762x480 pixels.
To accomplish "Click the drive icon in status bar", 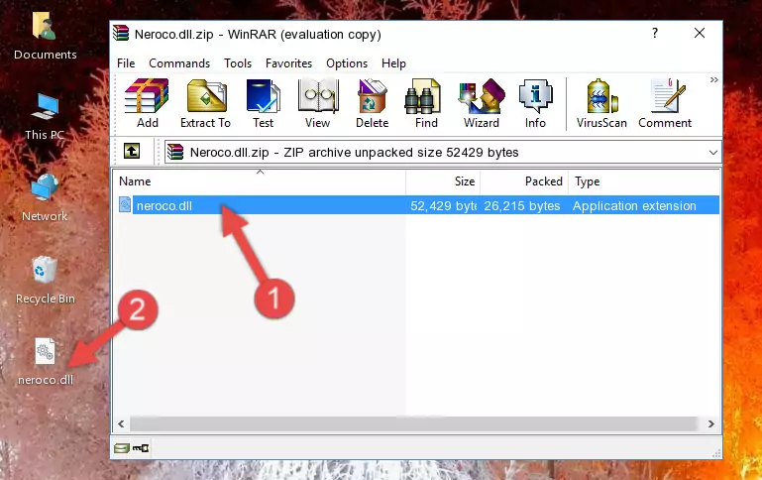I will 122,447.
